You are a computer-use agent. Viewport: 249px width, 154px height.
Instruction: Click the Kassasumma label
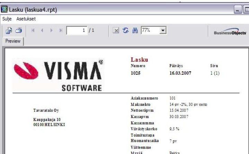[142, 123]
